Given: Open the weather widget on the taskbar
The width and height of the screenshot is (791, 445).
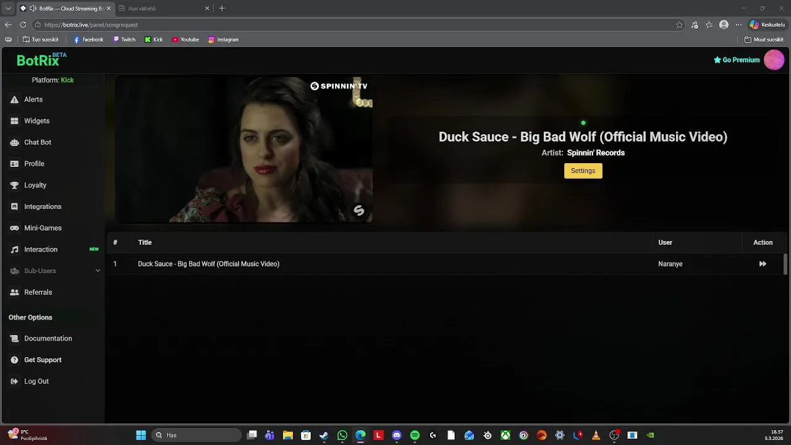Looking at the screenshot, I should pyautogui.click(x=28, y=435).
